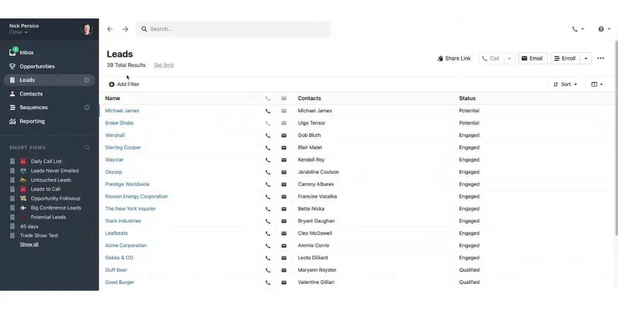
Task: Open the Roxxon Energy Corporation lead
Action: (136, 197)
